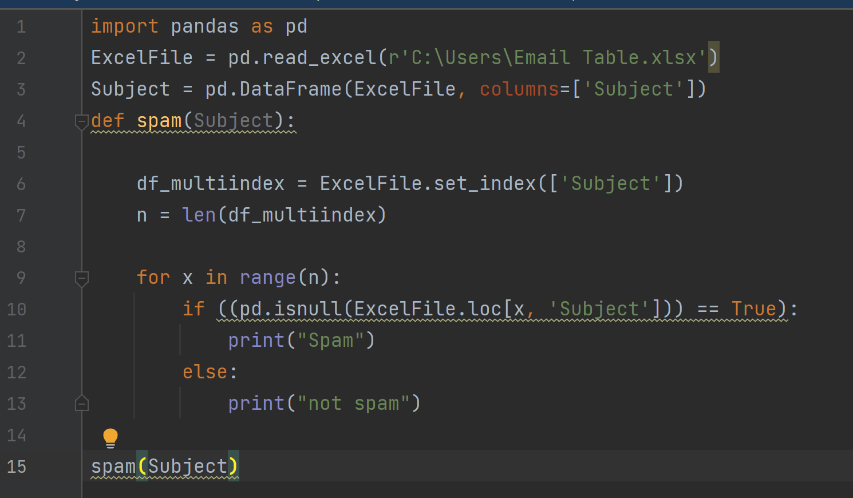Click the yellow lightbulb quick-fix icon
Image resolution: width=853 pixels, height=498 pixels.
pos(110,438)
